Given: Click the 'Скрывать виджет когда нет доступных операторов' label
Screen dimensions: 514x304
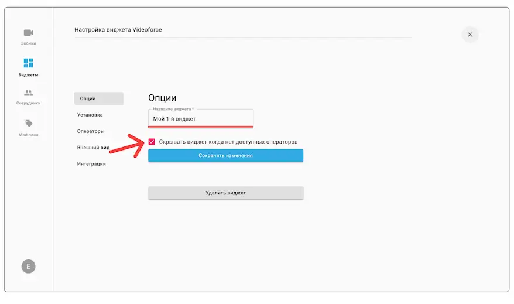Looking at the screenshot, I should [228, 142].
